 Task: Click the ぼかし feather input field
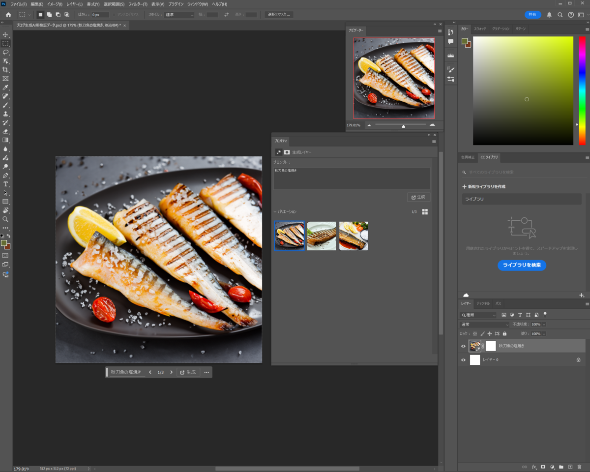click(x=100, y=15)
